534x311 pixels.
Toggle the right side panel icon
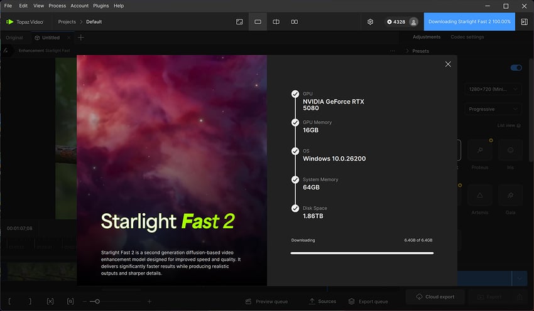pyautogui.click(x=524, y=22)
